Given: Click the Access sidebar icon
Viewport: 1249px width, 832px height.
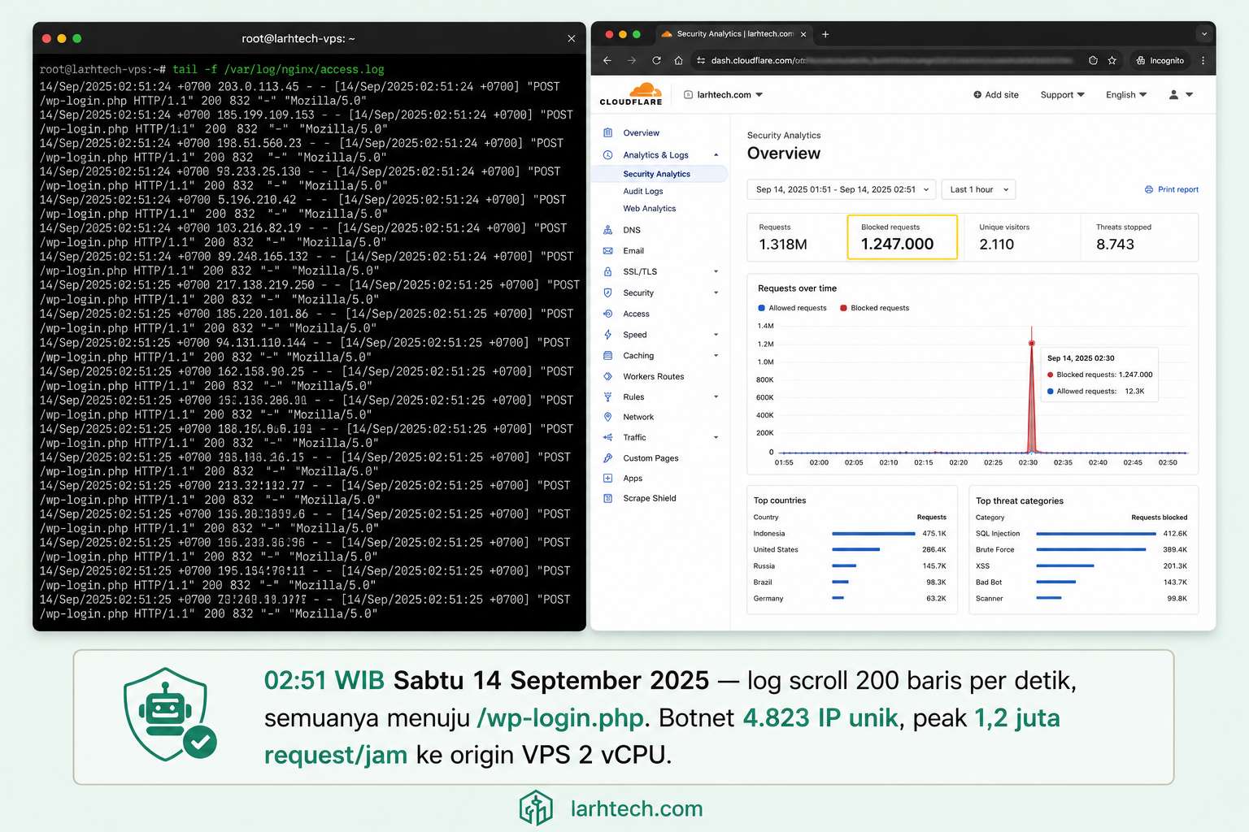Looking at the screenshot, I should [x=607, y=314].
